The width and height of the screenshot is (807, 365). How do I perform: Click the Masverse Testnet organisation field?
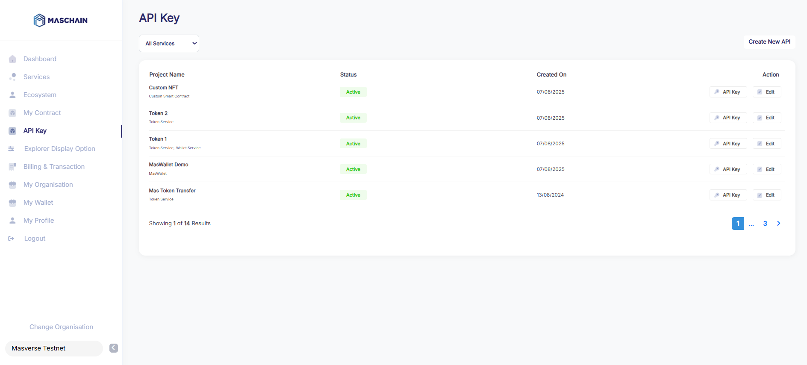pyautogui.click(x=54, y=348)
